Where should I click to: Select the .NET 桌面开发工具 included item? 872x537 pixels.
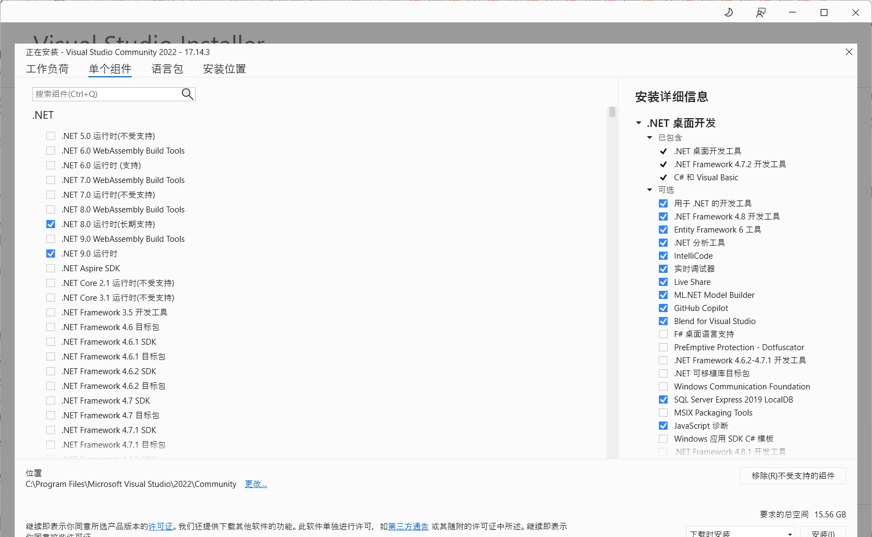707,151
